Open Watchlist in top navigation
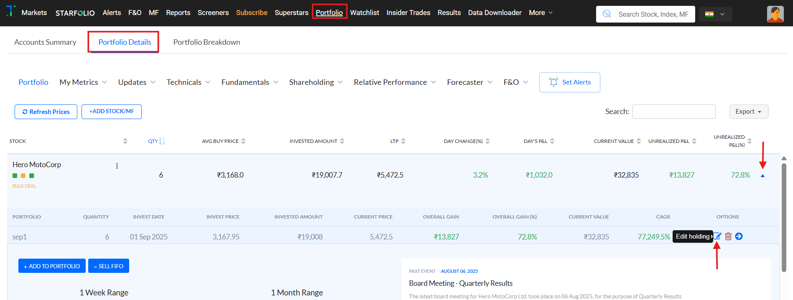 [365, 13]
